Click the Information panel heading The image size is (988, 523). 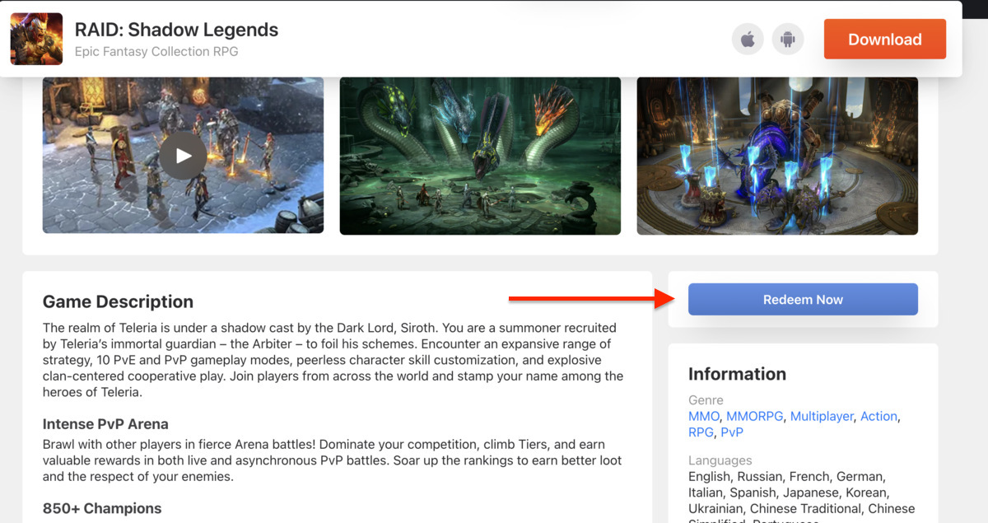click(737, 373)
